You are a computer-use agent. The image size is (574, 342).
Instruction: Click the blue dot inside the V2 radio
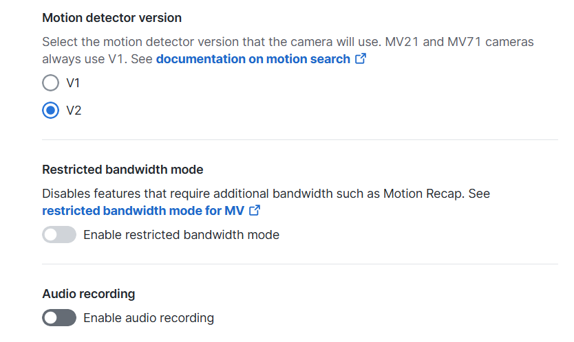[50, 111]
